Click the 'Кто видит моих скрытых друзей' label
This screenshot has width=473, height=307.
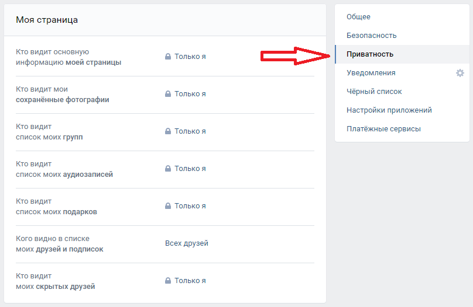point(55,281)
